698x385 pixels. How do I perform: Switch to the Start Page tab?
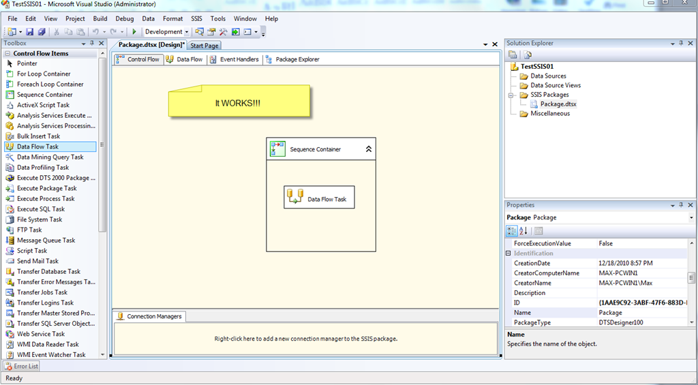204,46
